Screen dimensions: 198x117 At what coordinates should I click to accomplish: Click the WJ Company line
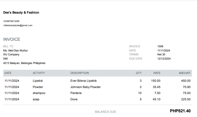pos(11,55)
